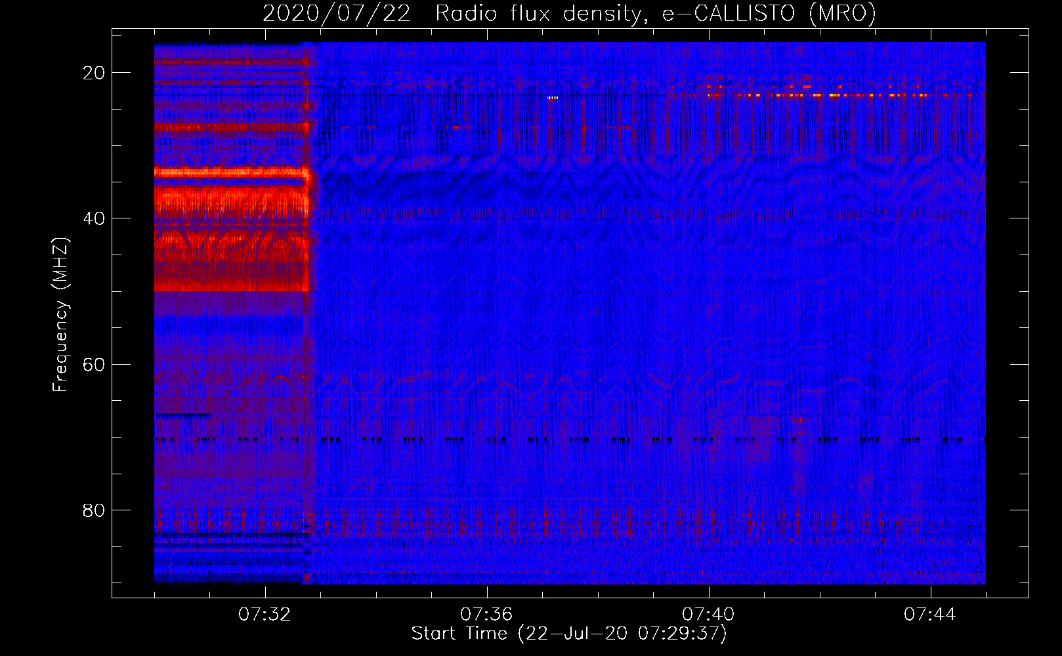The height and width of the screenshot is (656, 1062).
Task: Click the 20 MHz frequency tick label
Action: [94, 73]
